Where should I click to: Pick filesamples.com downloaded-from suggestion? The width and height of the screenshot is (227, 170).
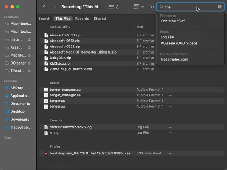tap(174, 59)
